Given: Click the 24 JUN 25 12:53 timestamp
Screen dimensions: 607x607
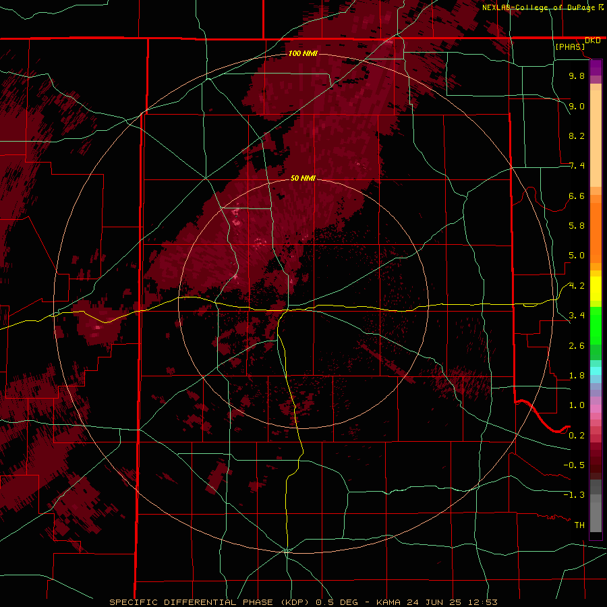Looking at the screenshot, I should (453, 602).
